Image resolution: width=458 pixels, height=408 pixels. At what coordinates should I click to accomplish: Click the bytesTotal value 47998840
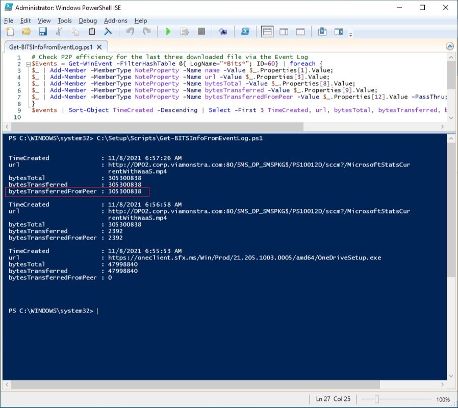click(x=123, y=264)
